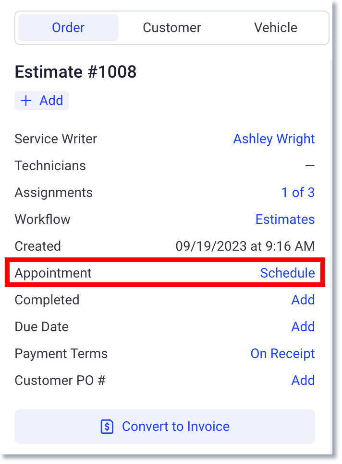Click the Estimate #1008 heading
Screen dimensions: 342x464
point(75,72)
